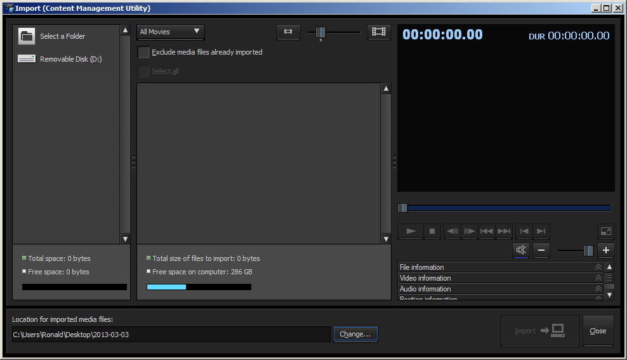627x360 pixels.
Task: Open the All Movies dropdown
Action: point(171,32)
